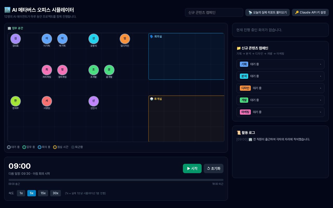Click the city icon in app title

tap(7, 10)
